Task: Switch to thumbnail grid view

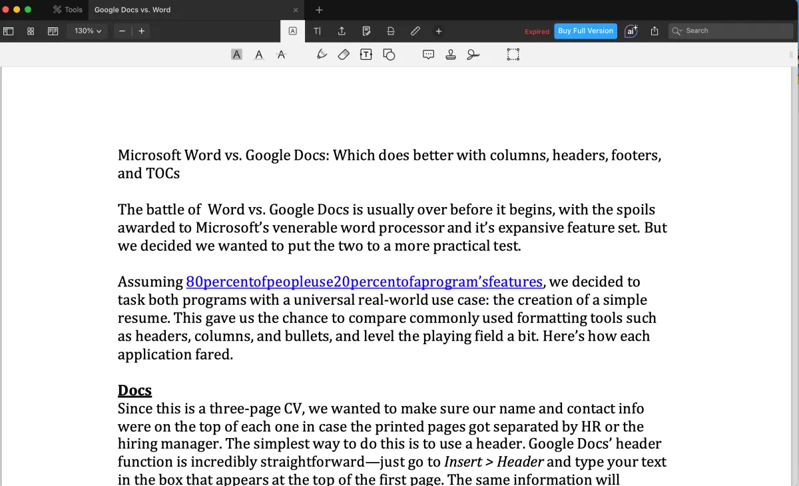Action: pyautogui.click(x=31, y=31)
